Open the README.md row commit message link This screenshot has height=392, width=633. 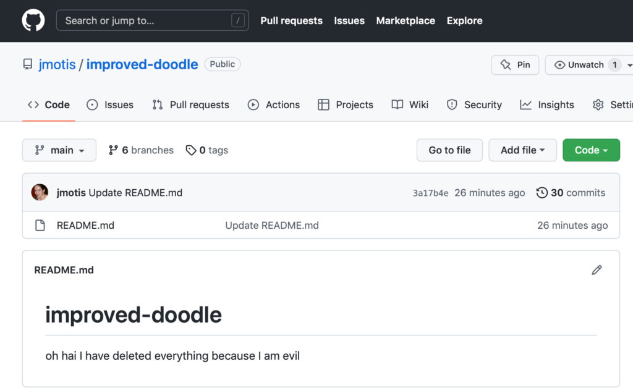(x=272, y=225)
